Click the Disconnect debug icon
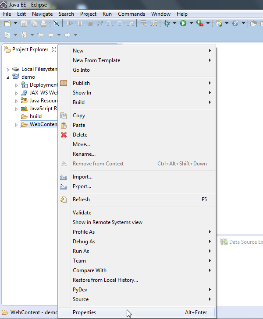Image resolution: width=263 pixels, height=319 pixels. coord(100,23)
